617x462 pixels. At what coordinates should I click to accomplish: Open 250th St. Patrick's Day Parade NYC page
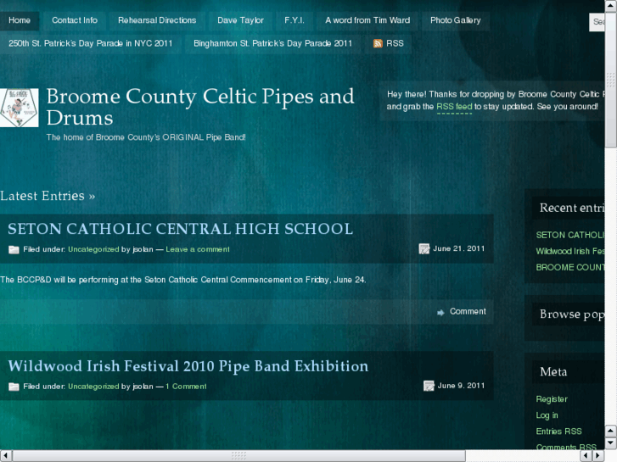click(x=91, y=43)
